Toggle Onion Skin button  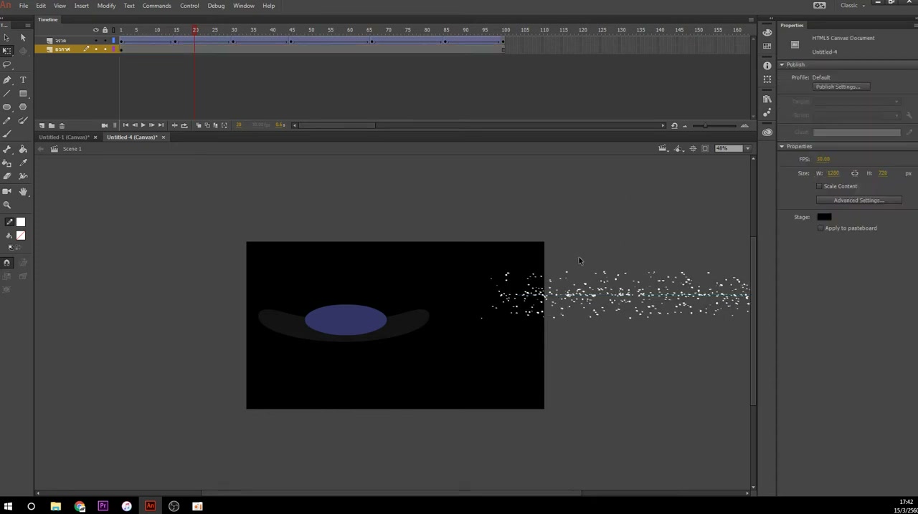199,125
